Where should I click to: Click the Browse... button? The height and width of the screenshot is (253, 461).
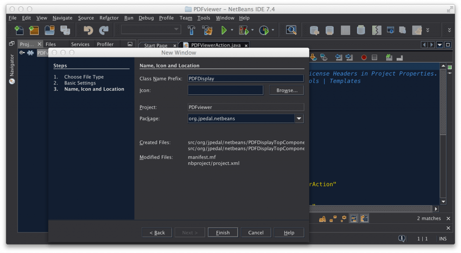(x=287, y=90)
